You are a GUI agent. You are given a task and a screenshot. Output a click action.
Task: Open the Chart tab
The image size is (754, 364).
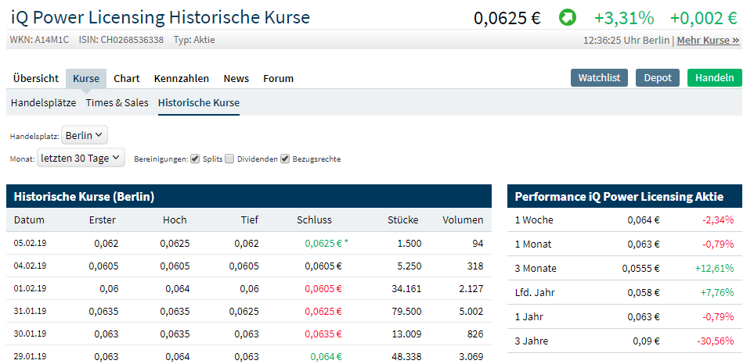click(x=127, y=78)
